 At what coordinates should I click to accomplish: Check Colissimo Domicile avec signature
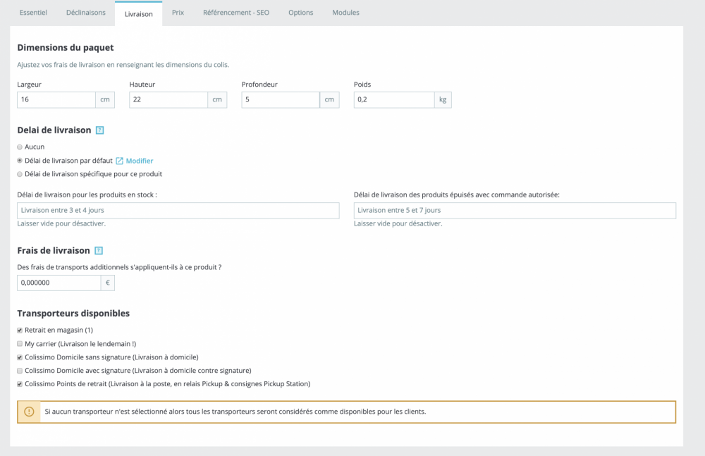(x=20, y=371)
